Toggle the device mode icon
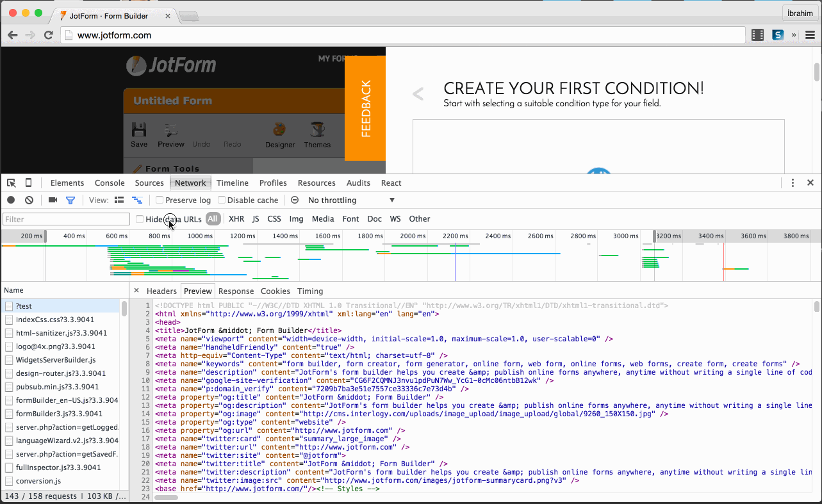 (28, 183)
